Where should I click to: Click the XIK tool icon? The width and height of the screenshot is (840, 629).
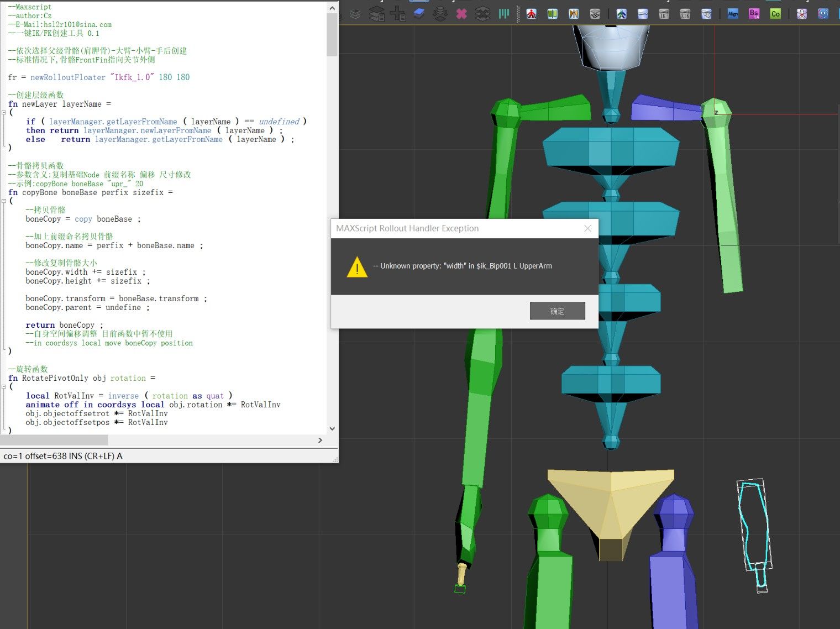coord(685,14)
